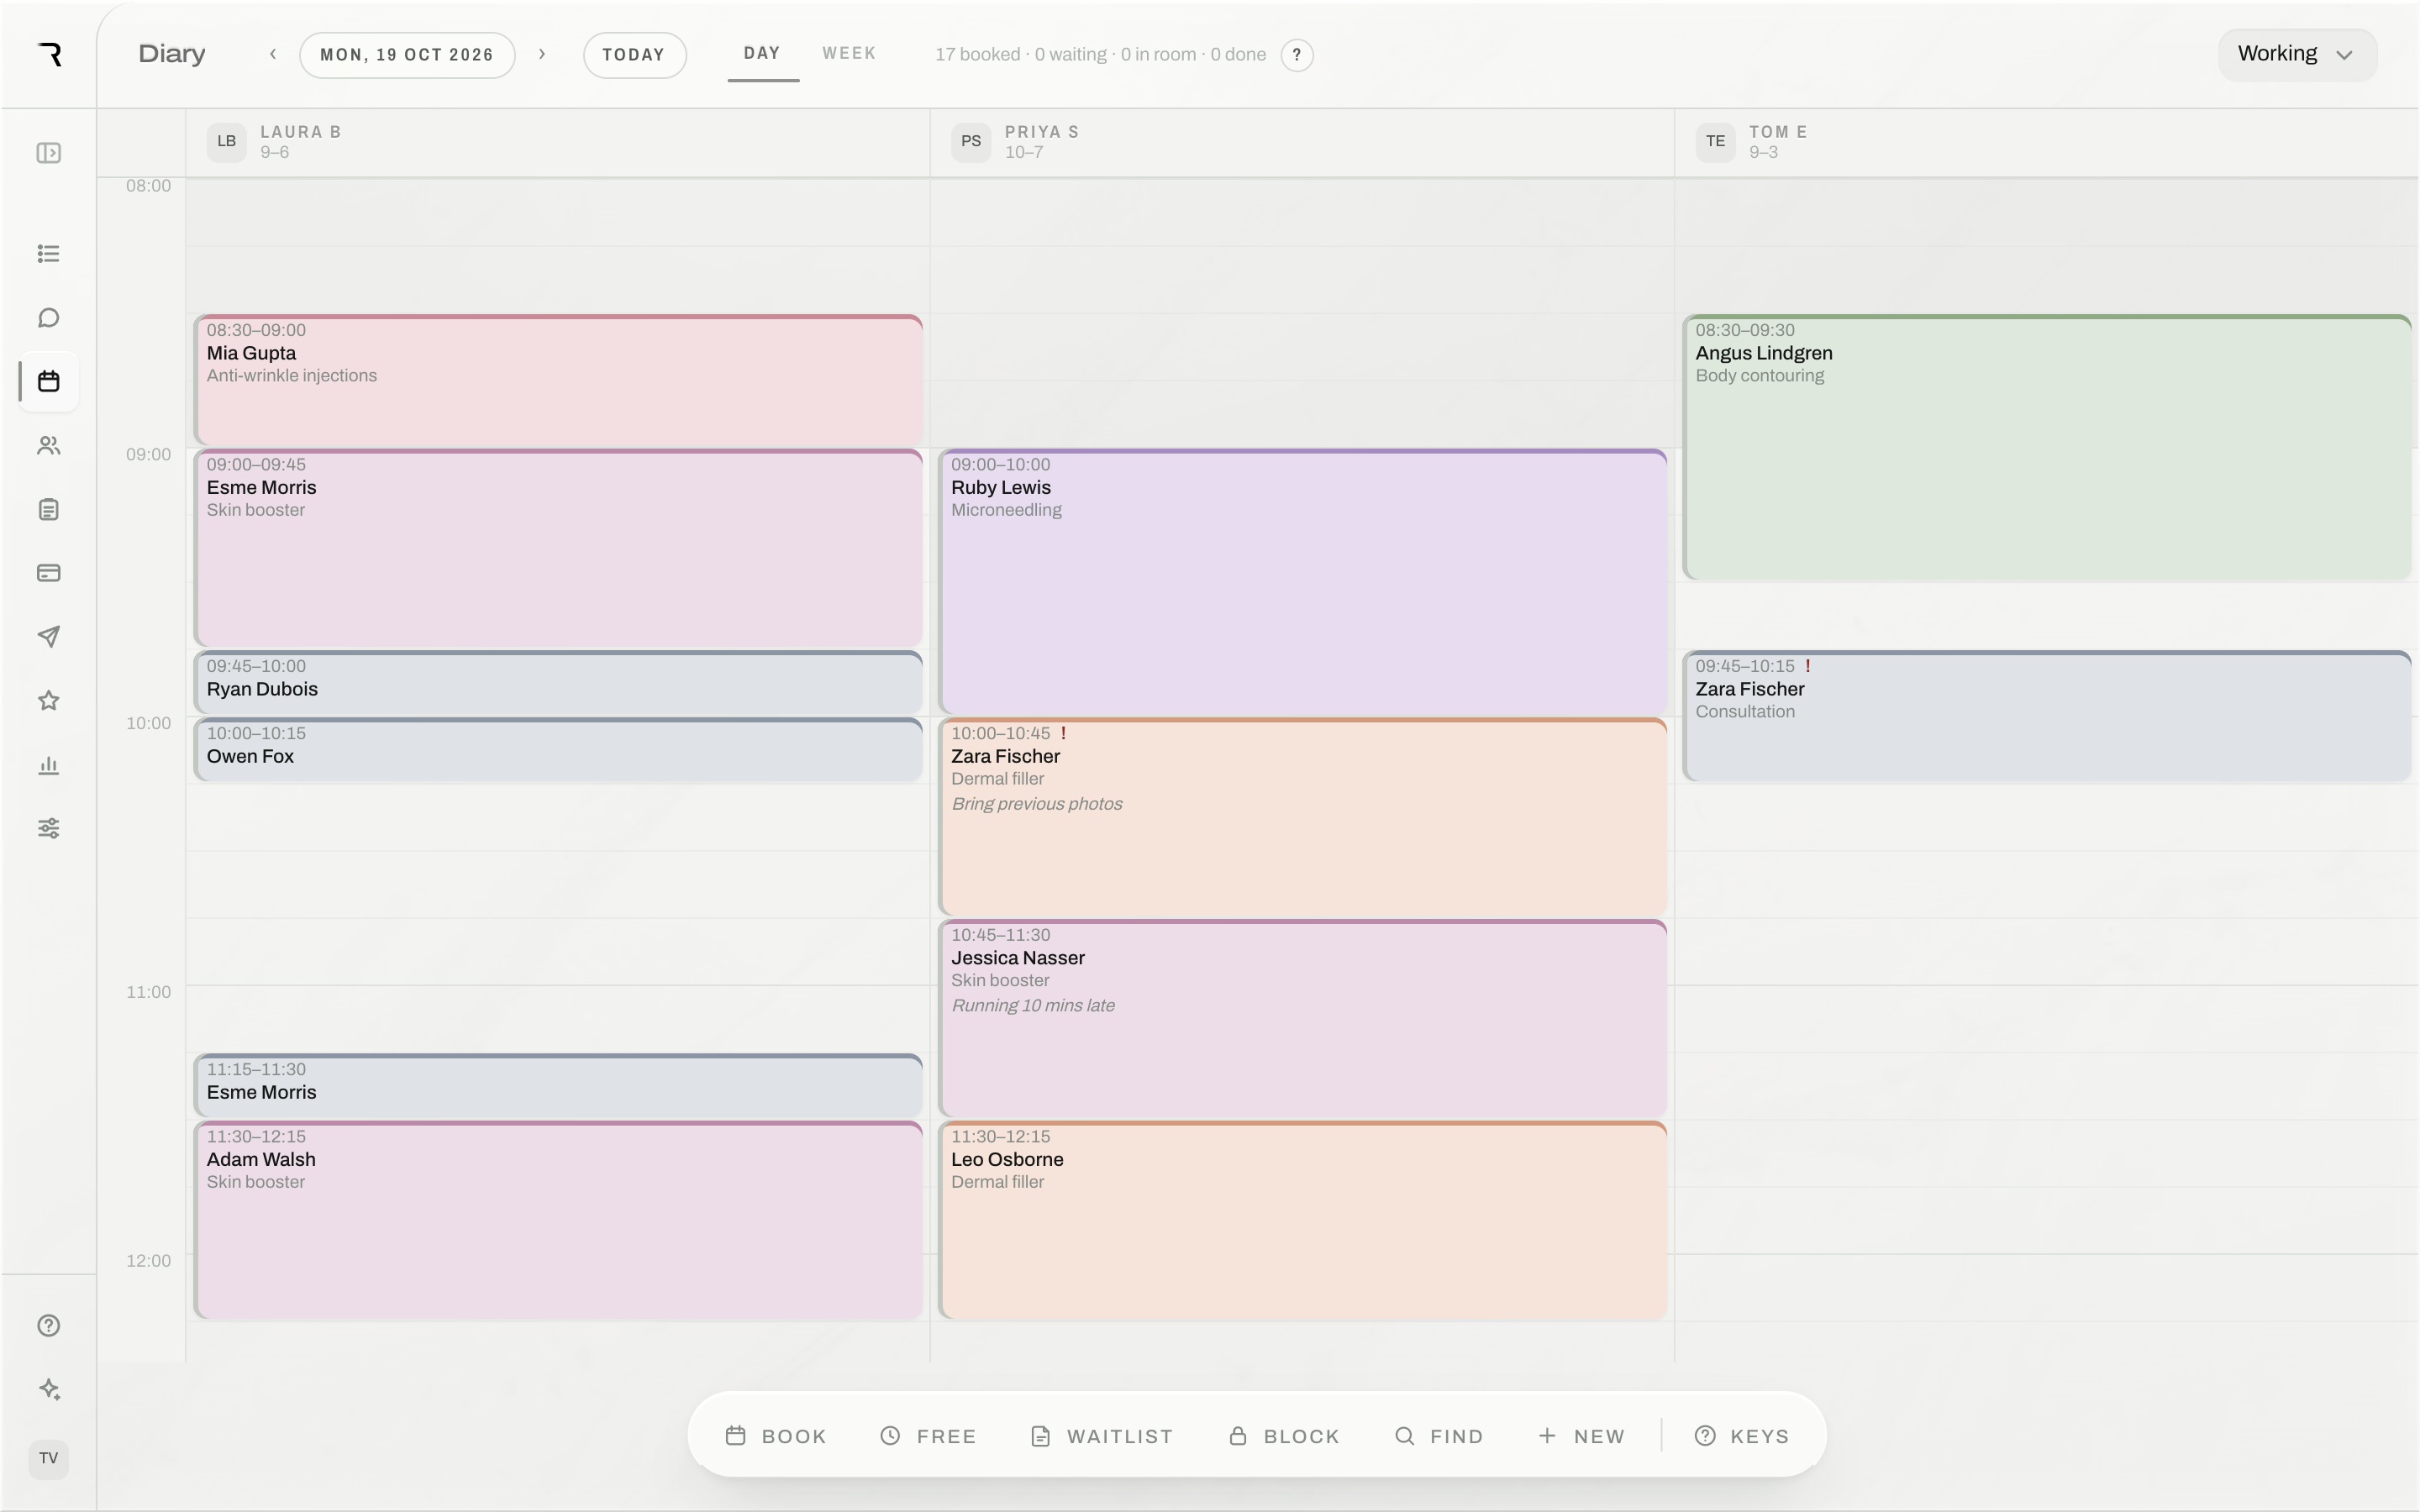Click the Book button in bottom toolbar
This screenshot has height=1512, width=2420.
[776, 1436]
